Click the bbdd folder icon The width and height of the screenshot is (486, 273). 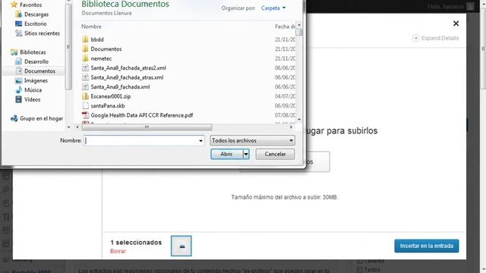[85, 39]
